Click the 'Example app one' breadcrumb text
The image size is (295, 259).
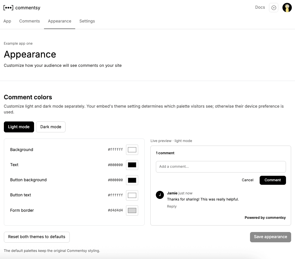coord(18,43)
